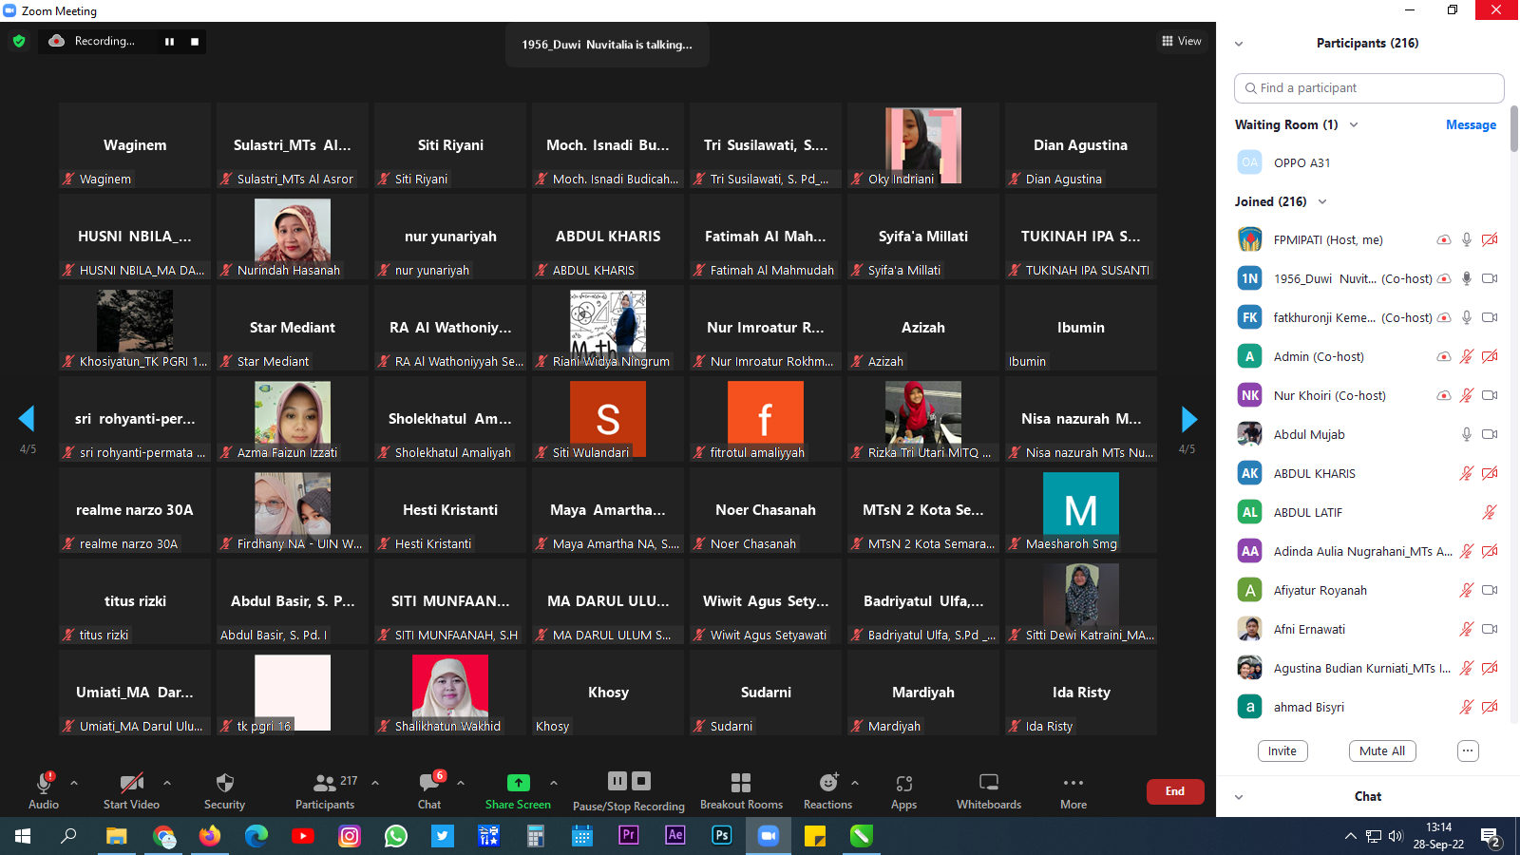Image resolution: width=1520 pixels, height=855 pixels.
Task: Toggle the Audio microphone mute
Action: pyautogui.click(x=44, y=784)
